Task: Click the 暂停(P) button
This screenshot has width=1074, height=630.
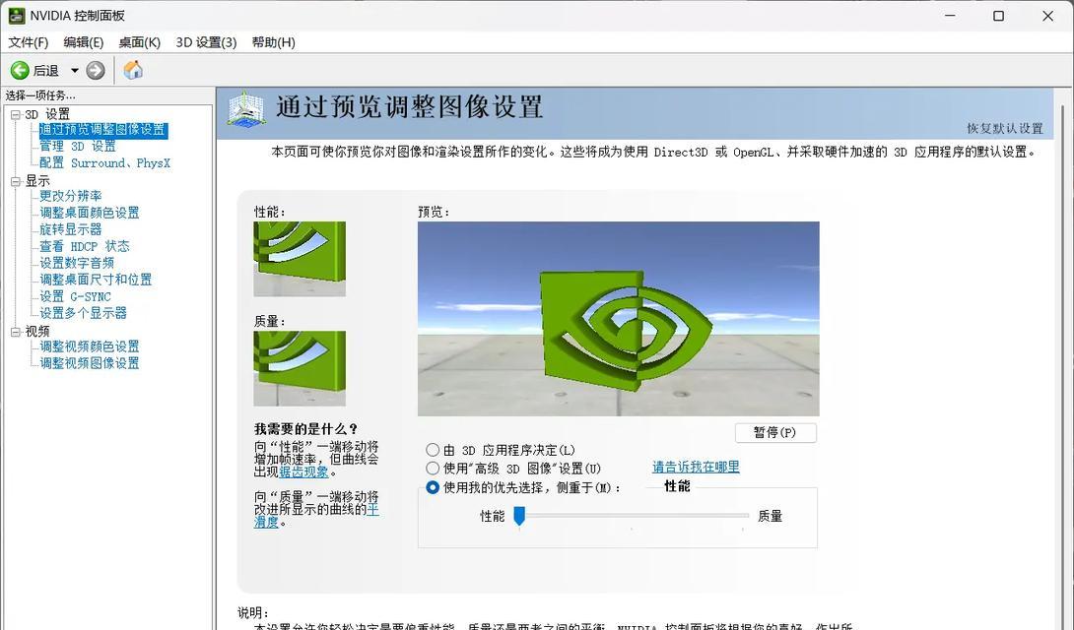Action: click(775, 433)
